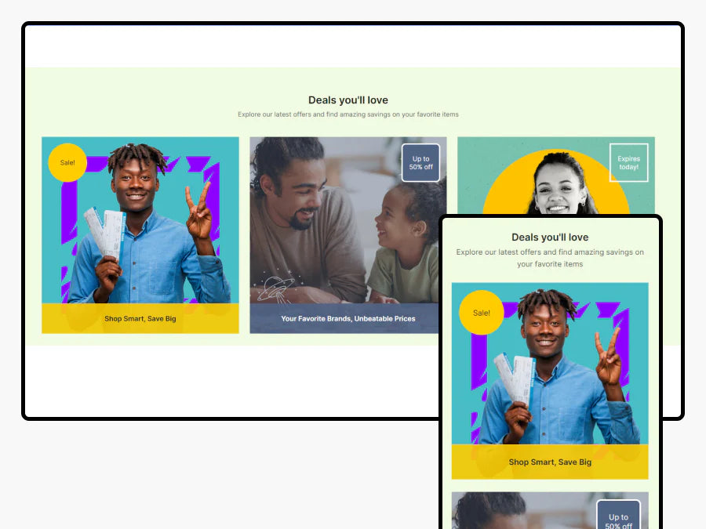Click the yellow Sale! badge on desktop card
Viewport: 706px width, 529px height.
(67, 163)
